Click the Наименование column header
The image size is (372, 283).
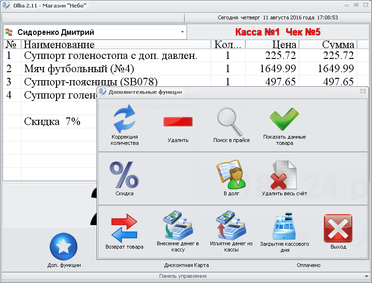116,44
